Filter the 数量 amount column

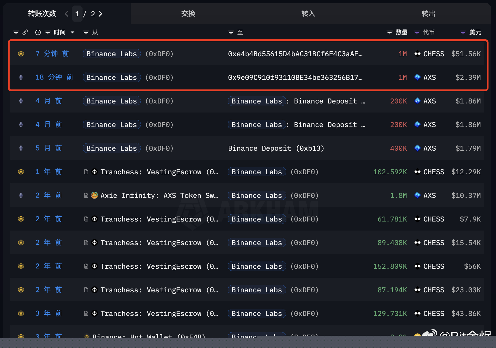click(390, 32)
